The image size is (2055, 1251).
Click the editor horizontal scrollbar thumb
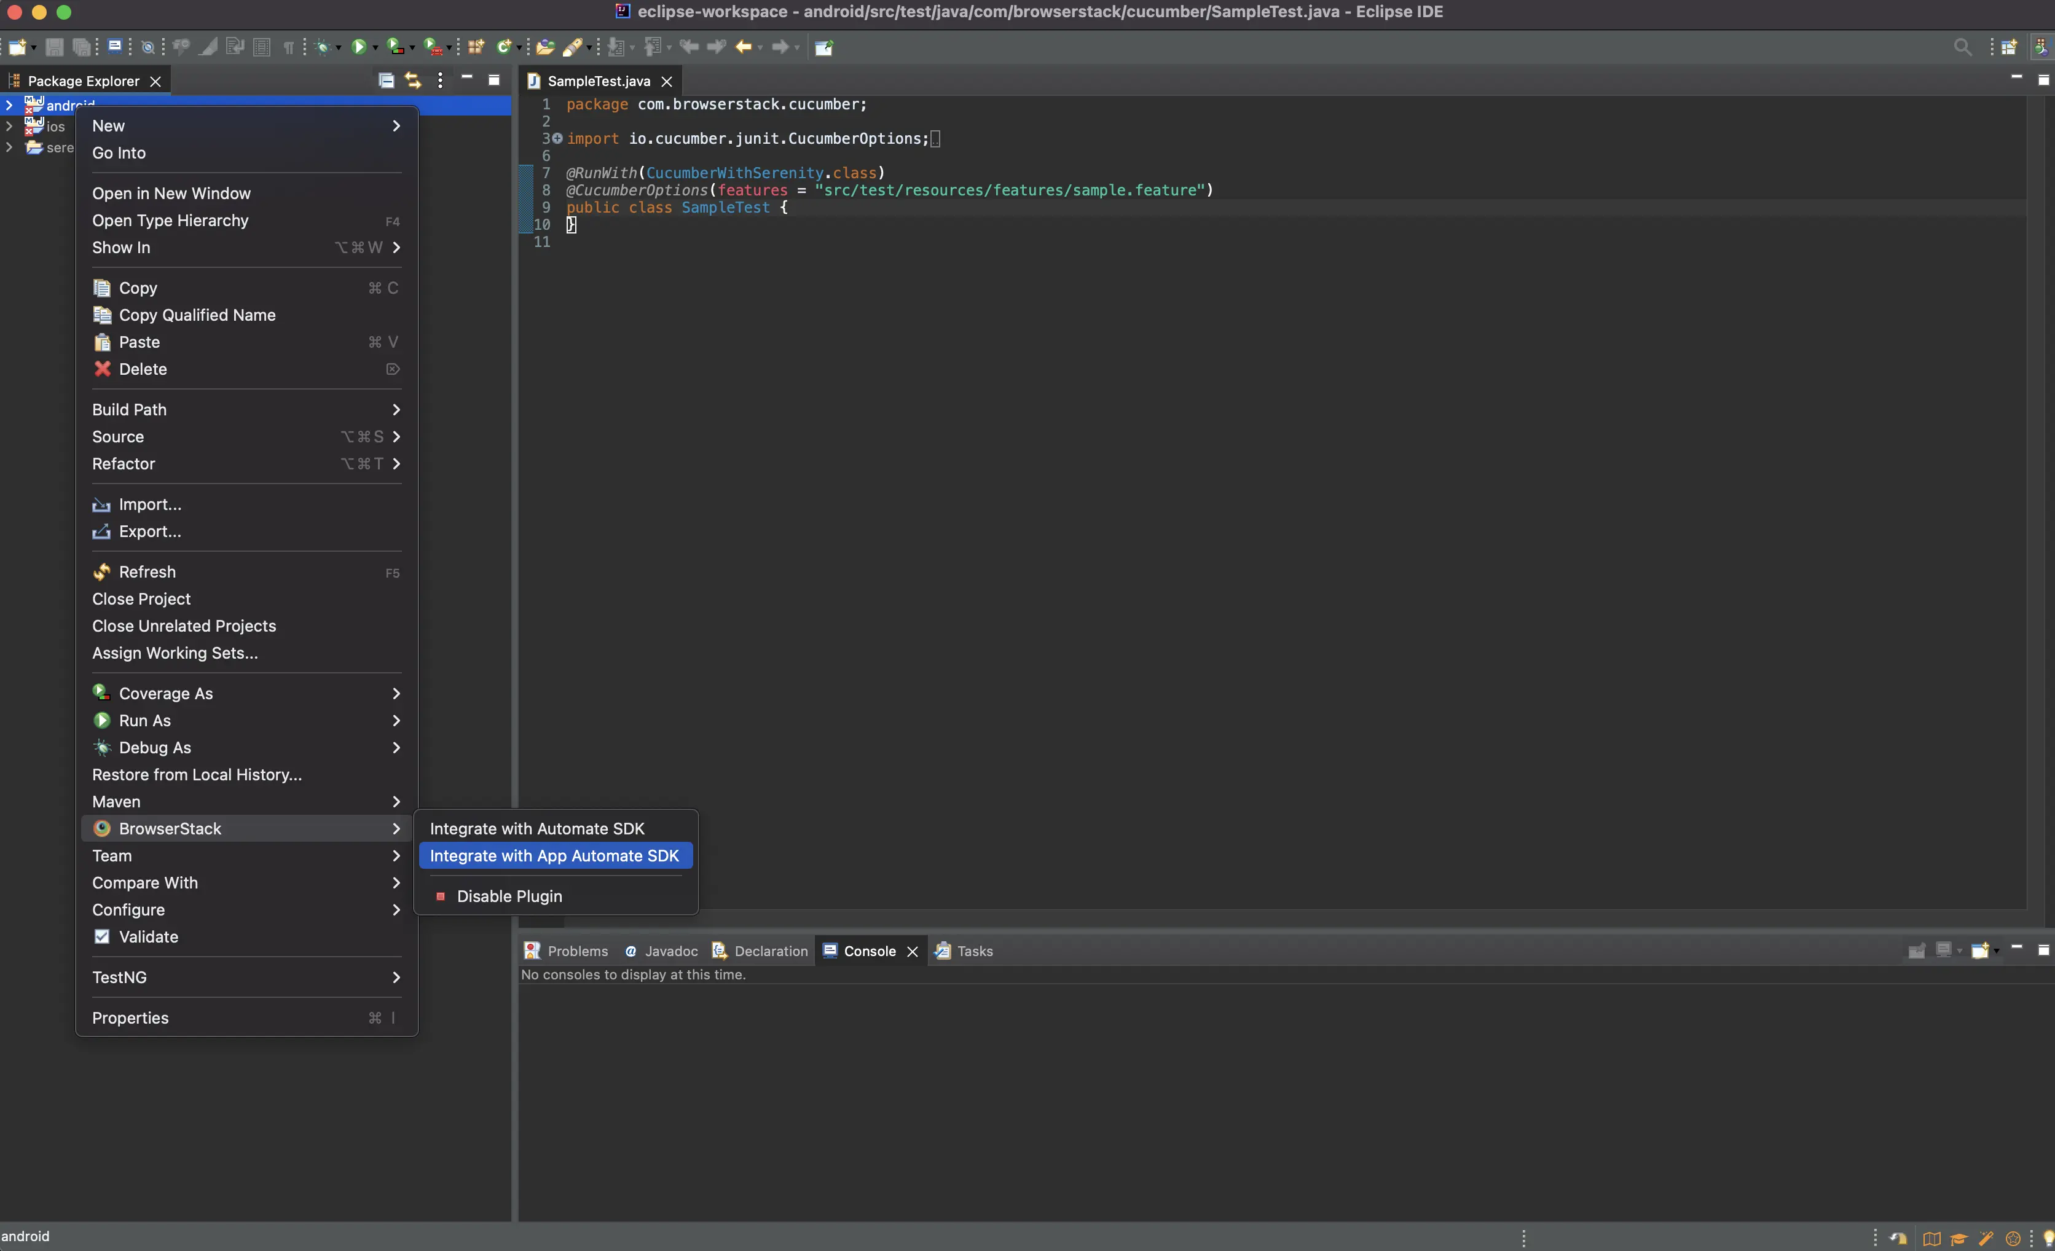click(x=542, y=922)
